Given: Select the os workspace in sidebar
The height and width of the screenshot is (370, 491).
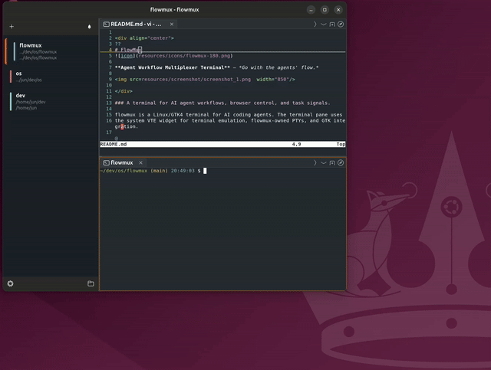Looking at the screenshot, I should click(x=51, y=77).
